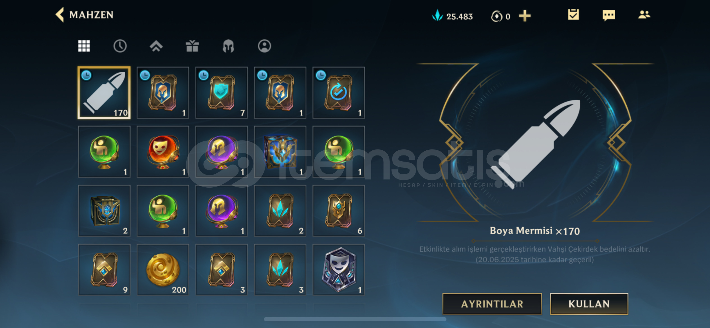Image resolution: width=710 pixels, height=328 pixels.
Task: Switch to the time-limited clock filter tab
Action: pyautogui.click(x=120, y=46)
